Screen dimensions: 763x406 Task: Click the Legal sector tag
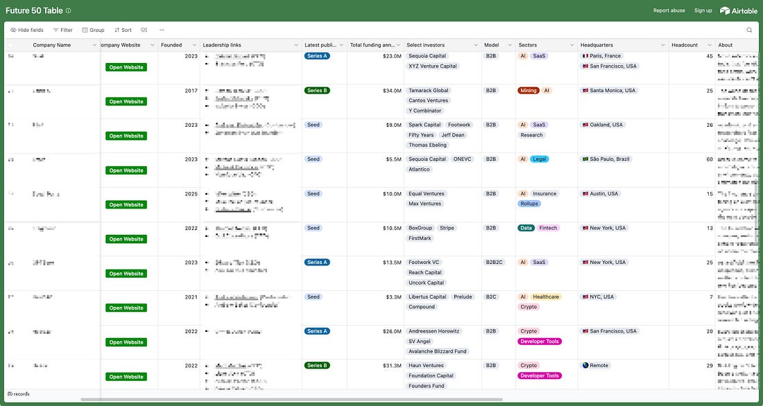point(539,159)
